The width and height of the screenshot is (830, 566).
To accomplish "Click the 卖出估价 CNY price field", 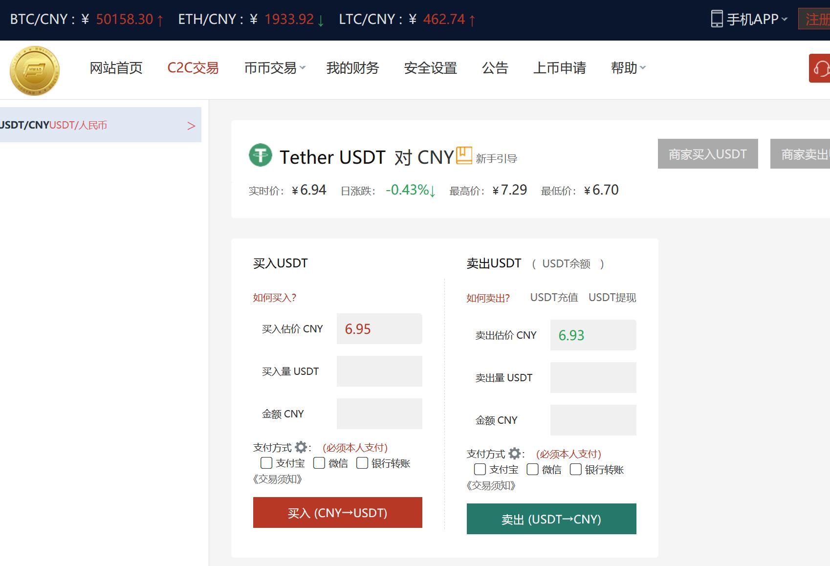I will coord(593,335).
